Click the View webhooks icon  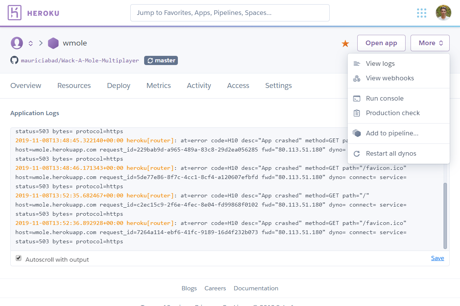[x=357, y=78]
